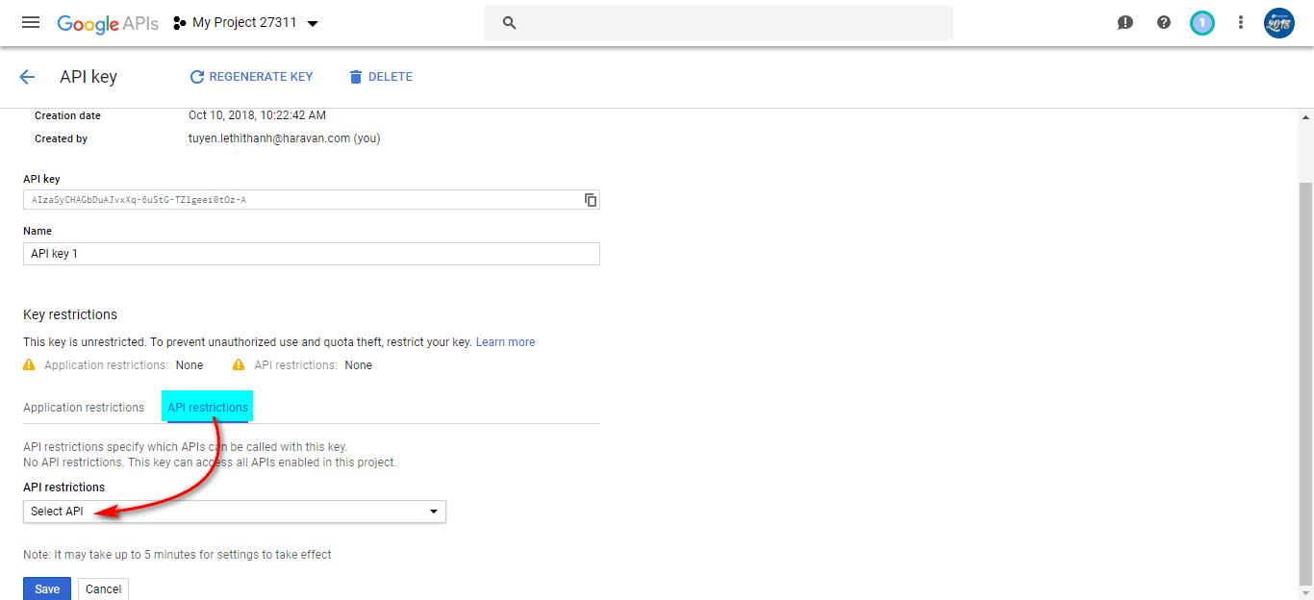Image resolution: width=1314 pixels, height=600 pixels.
Task: Expand the My Project 27311 selector
Action: (x=246, y=23)
